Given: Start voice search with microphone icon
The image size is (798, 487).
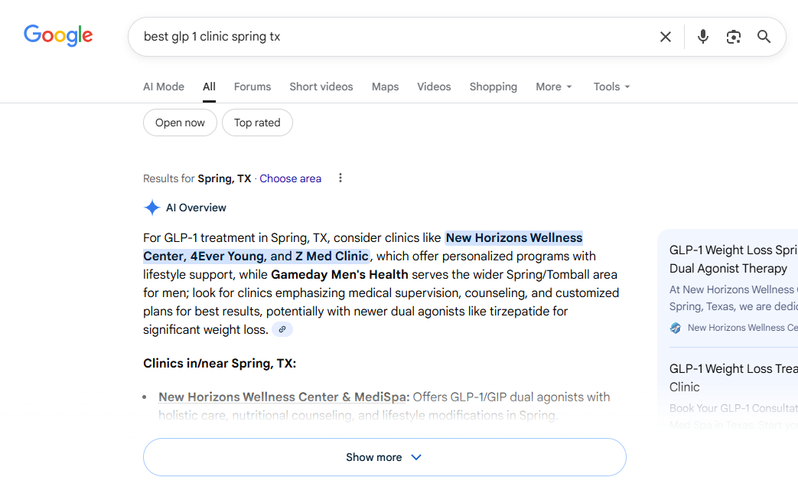Looking at the screenshot, I should point(703,37).
